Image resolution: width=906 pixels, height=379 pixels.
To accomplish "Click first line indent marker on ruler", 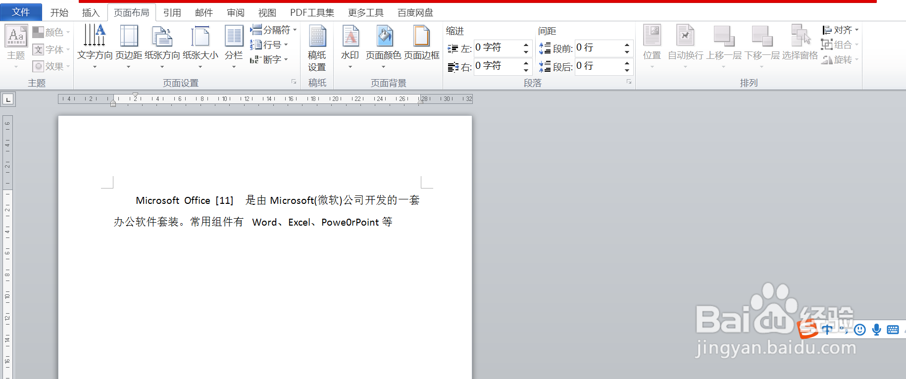I will point(135,95).
